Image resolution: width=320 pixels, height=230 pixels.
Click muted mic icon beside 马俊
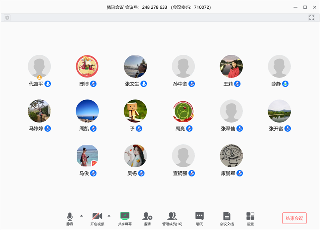click(x=93, y=173)
